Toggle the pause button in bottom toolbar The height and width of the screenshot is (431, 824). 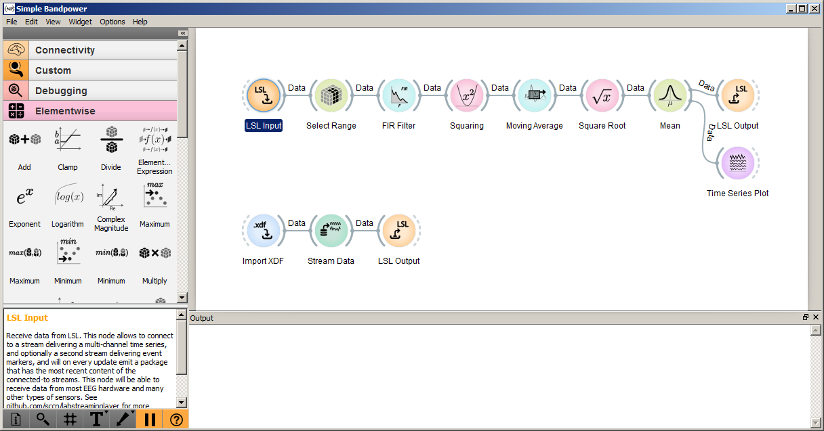pyautogui.click(x=150, y=419)
